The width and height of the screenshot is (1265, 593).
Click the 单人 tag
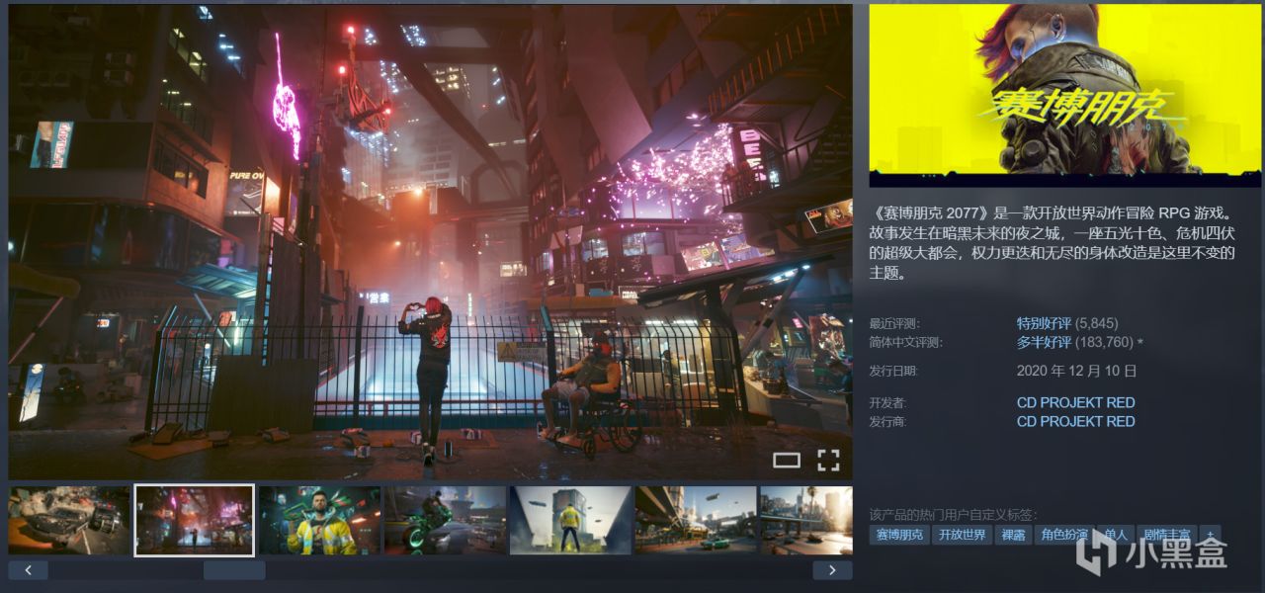(1116, 535)
